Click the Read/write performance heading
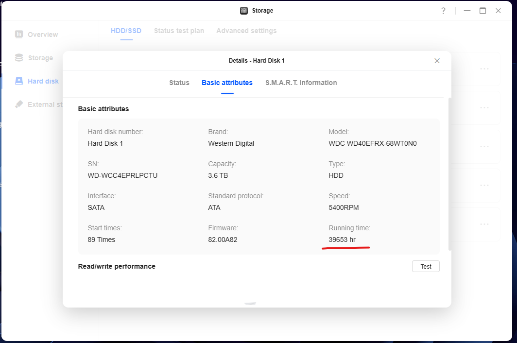The height and width of the screenshot is (343, 517). click(x=117, y=267)
